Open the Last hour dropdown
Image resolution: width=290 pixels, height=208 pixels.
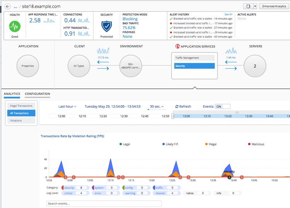(x=67, y=107)
